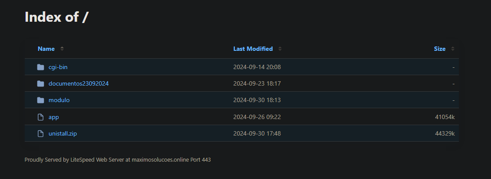The image size is (491, 179).
Task: Open the cgi-bin directory link
Action: [58, 67]
